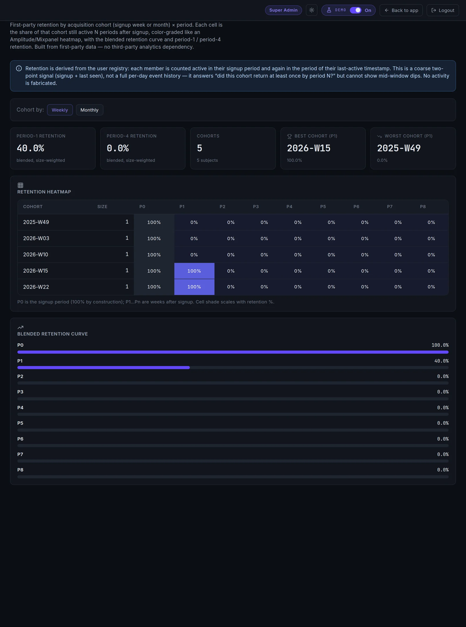
Task: Click the P0 blended retention bar
Action: coord(233,352)
